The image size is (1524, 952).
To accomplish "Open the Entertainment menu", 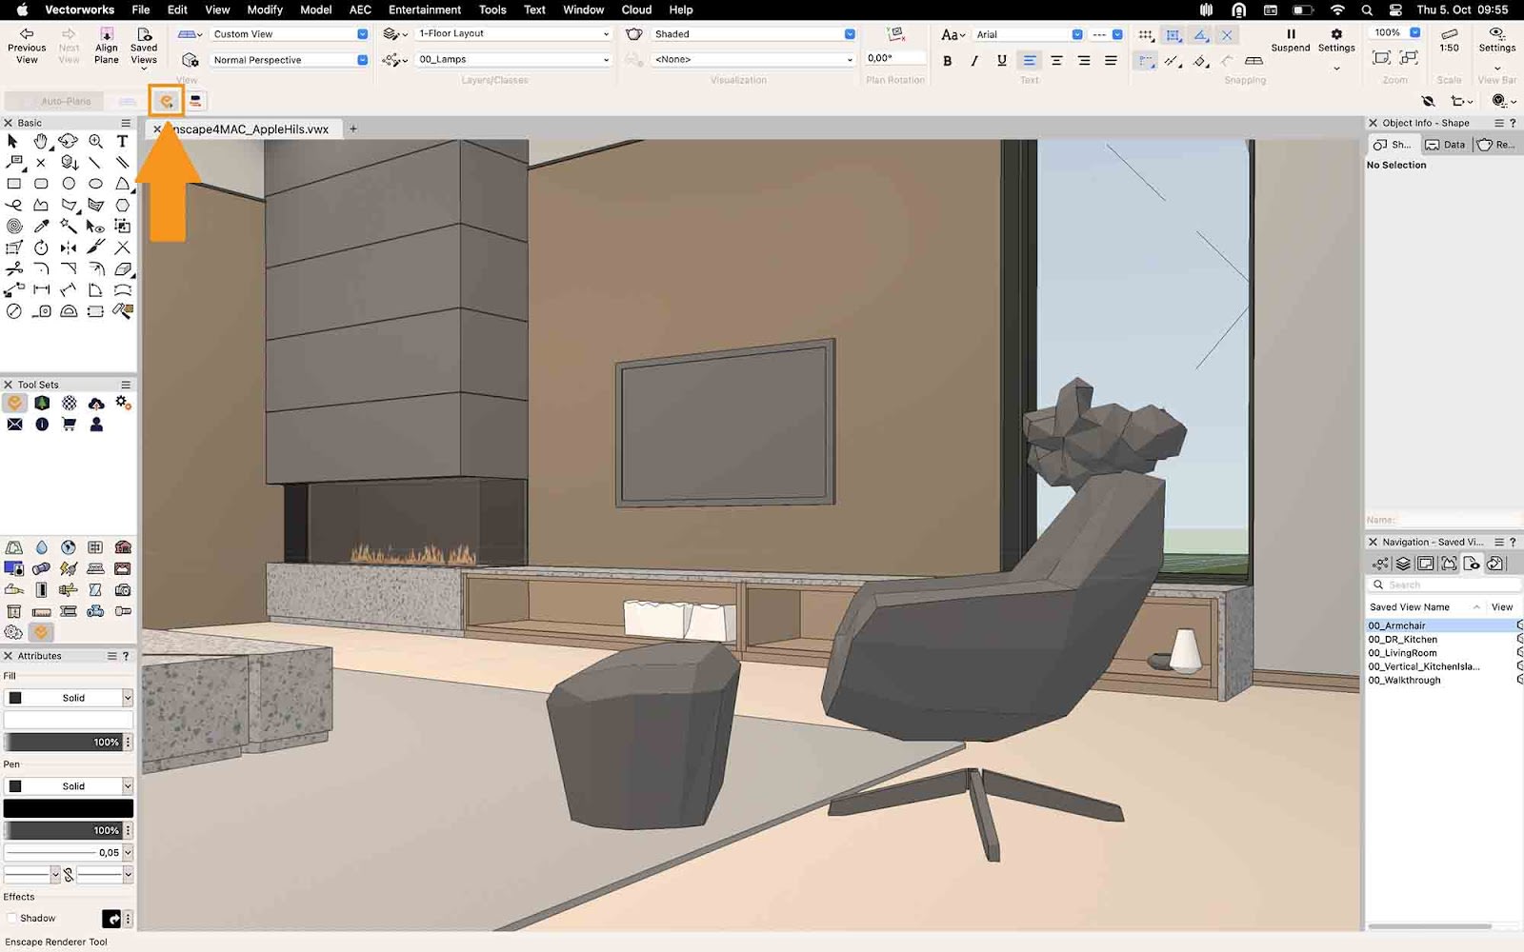I will 425,10.
